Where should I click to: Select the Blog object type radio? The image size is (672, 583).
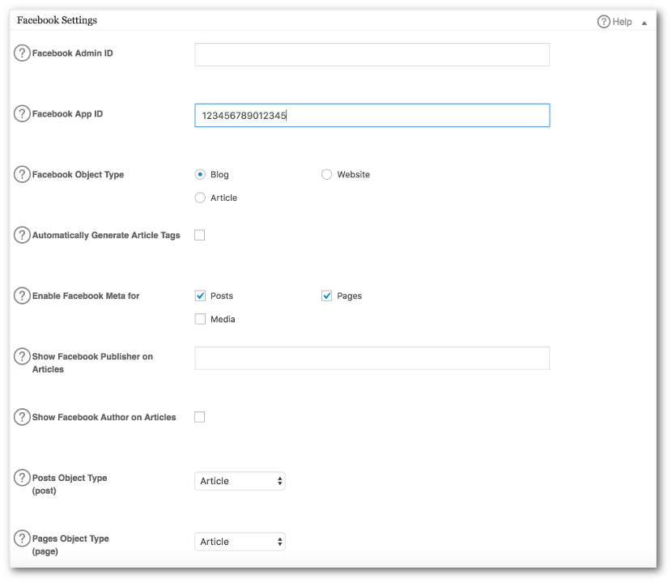click(x=200, y=174)
